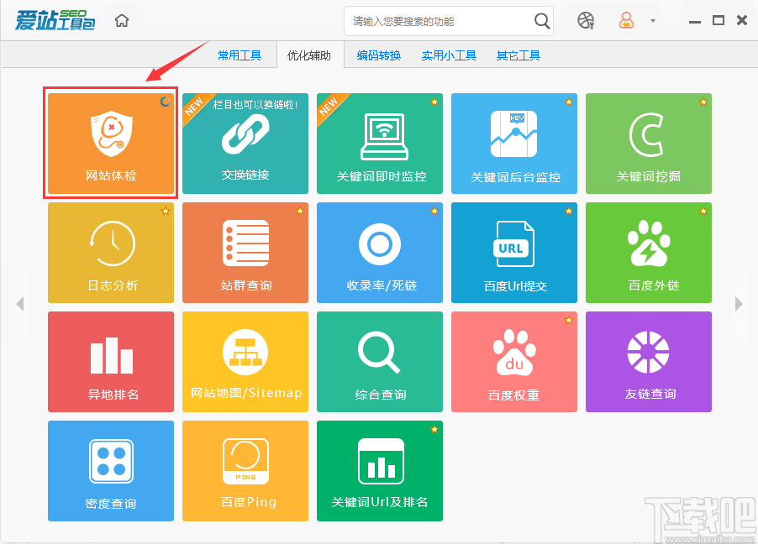Switch to the 常用工具 tab
Image resolution: width=758 pixels, height=544 pixels.
[x=241, y=55]
